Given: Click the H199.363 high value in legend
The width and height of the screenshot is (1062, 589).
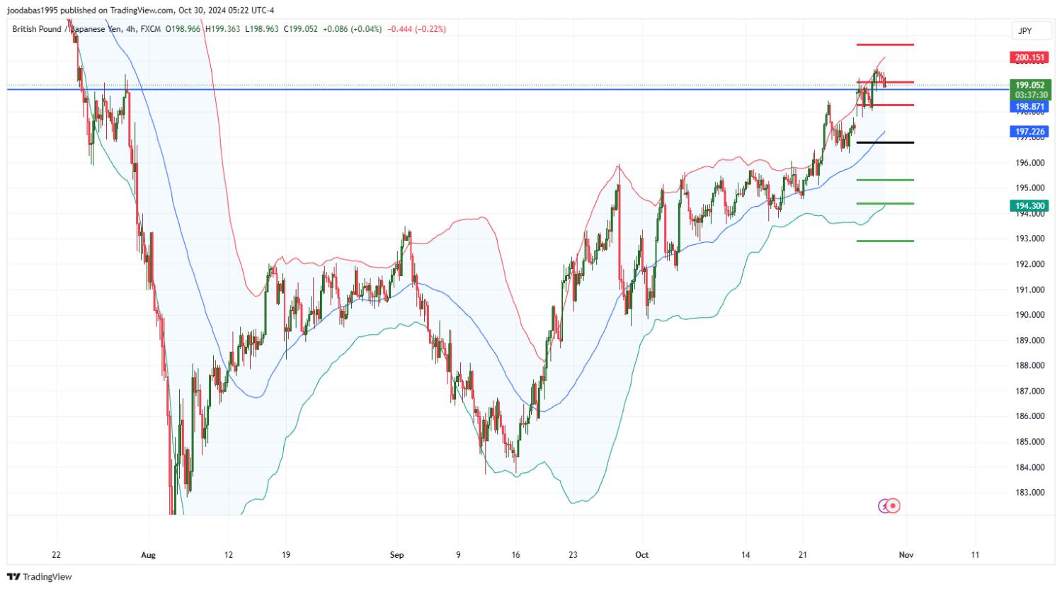Looking at the screenshot, I should point(223,29).
